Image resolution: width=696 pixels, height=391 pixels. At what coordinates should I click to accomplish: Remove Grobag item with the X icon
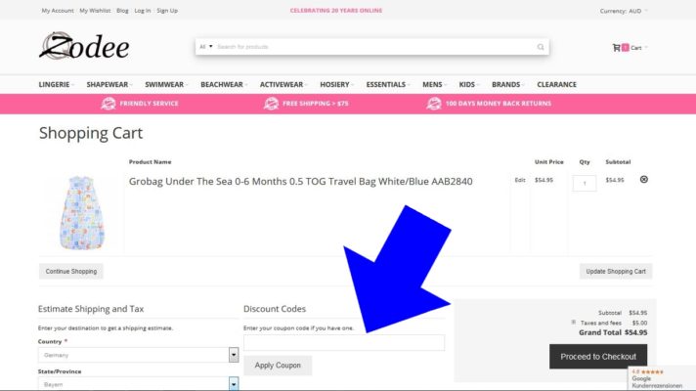(643, 179)
